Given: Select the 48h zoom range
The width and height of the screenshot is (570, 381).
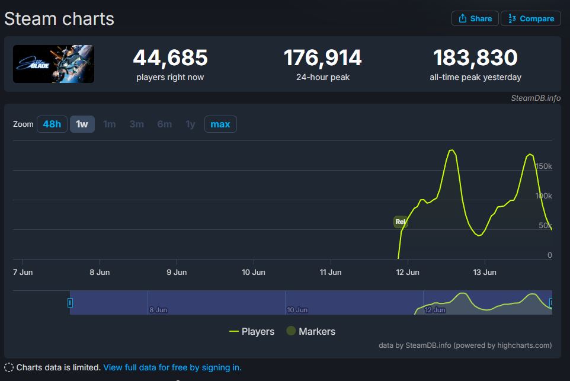Looking at the screenshot, I should tap(52, 124).
